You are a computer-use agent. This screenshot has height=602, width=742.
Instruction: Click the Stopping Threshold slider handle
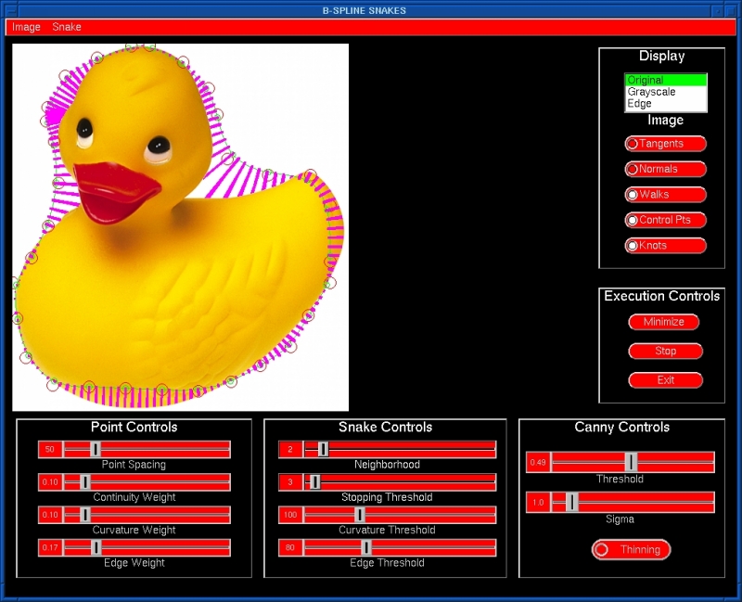pos(315,482)
